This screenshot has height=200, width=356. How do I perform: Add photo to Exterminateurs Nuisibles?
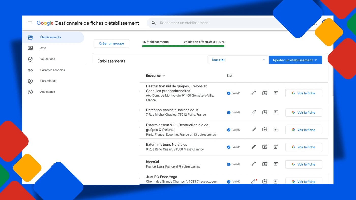pyautogui.click(x=265, y=147)
